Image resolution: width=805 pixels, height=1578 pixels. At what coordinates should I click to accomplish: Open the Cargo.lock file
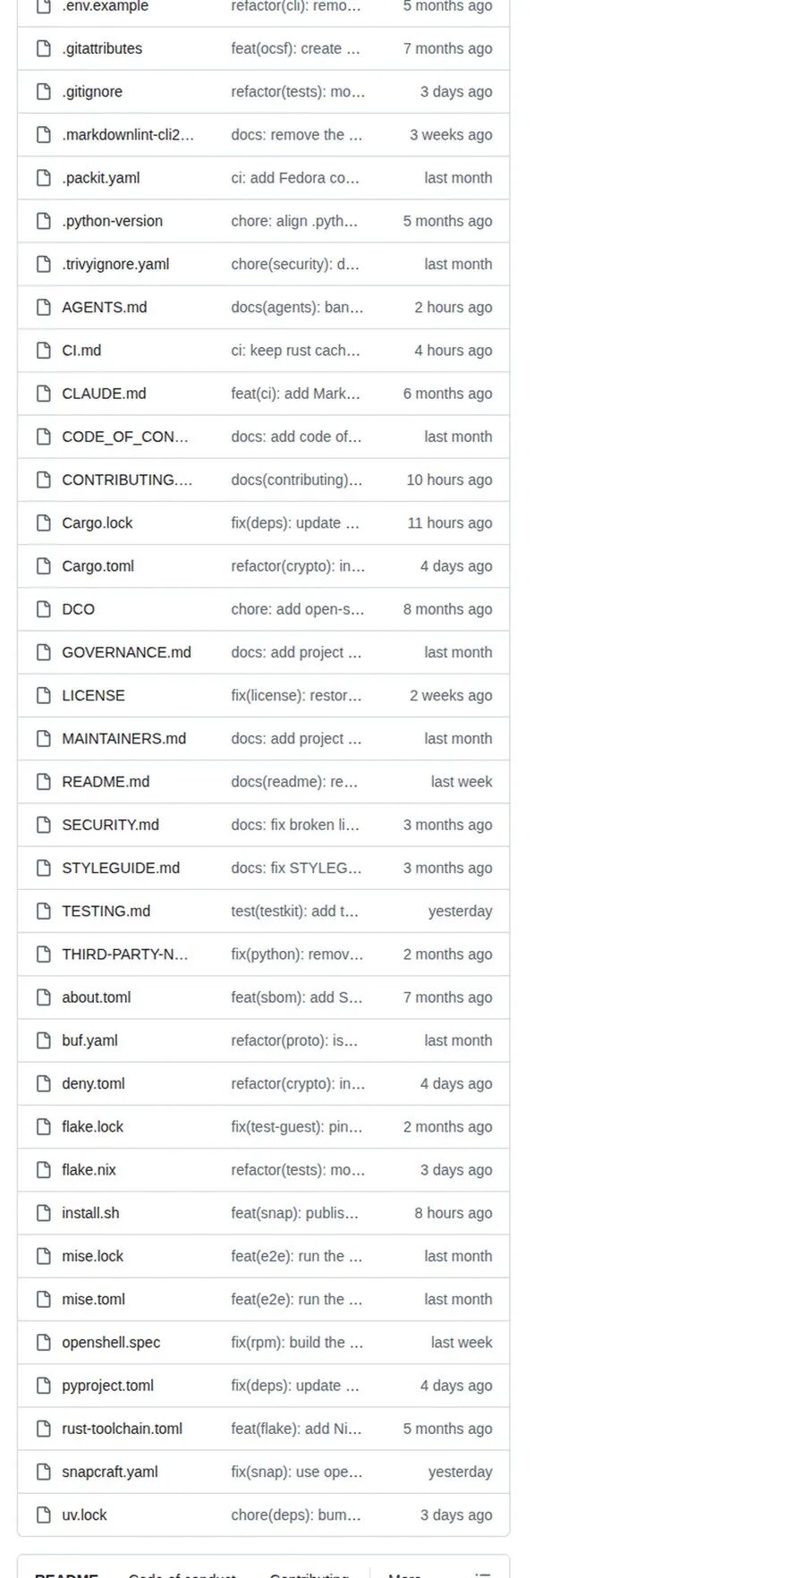tap(97, 523)
